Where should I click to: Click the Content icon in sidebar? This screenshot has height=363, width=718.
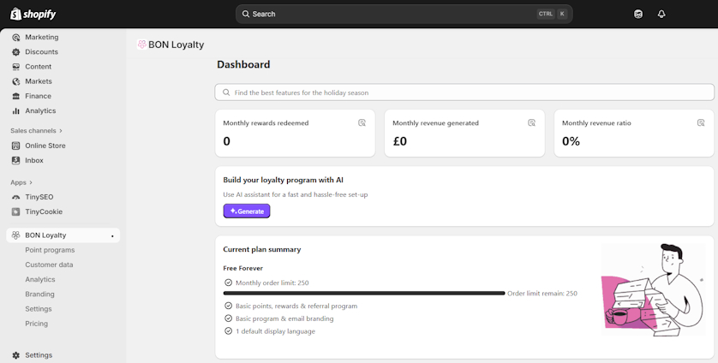point(16,67)
